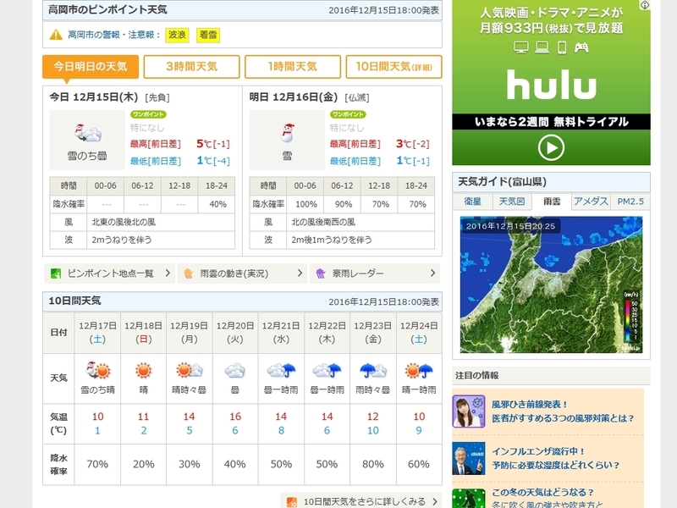Expand the 雨雲の動き(実況) chevron arrow

coord(300,273)
